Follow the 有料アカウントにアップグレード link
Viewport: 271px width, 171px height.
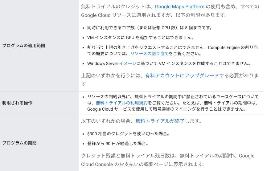(182, 76)
